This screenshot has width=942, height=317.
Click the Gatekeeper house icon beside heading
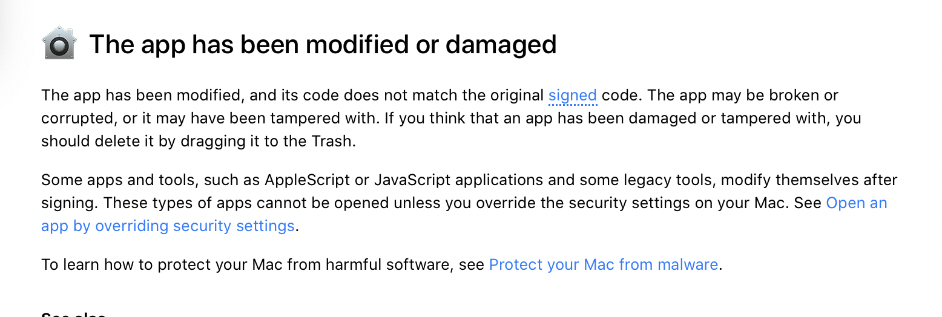[59, 43]
